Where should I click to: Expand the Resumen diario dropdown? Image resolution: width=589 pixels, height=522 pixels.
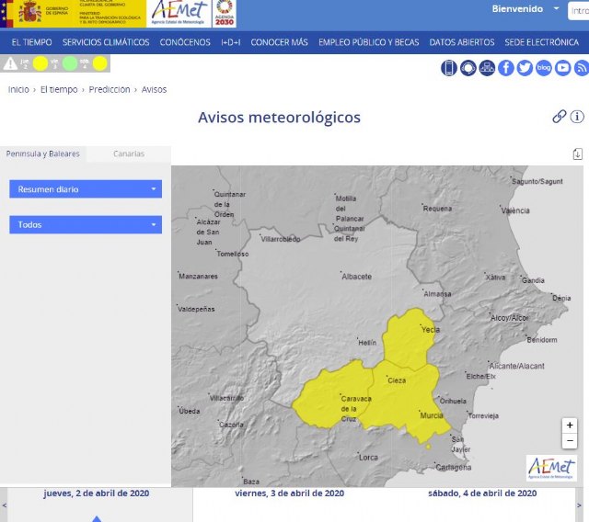tap(86, 189)
